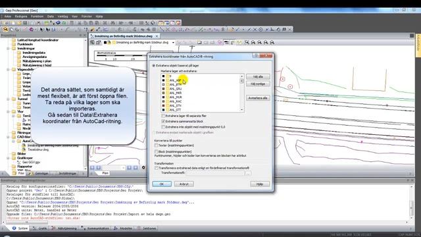Click the rightmost zoom magnifier in drawing toolbar
The height and width of the screenshot is (237, 421).
coord(272,42)
